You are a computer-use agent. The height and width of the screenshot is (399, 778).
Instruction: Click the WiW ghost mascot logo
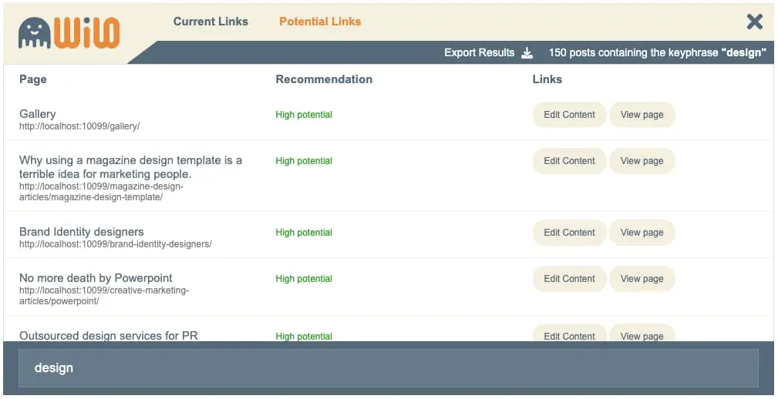pos(35,33)
